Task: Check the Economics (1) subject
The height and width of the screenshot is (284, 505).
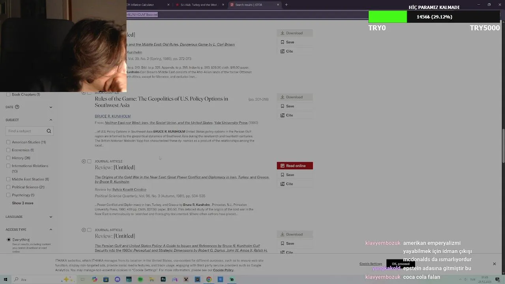Action: pos(8,150)
